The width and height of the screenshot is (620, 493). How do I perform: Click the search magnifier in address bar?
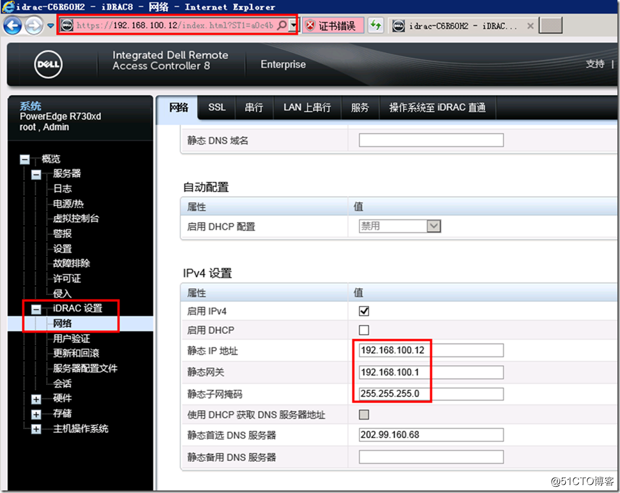pyautogui.click(x=282, y=26)
